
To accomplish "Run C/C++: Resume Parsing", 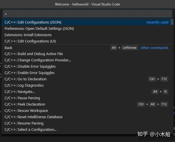I will point(86,123).
